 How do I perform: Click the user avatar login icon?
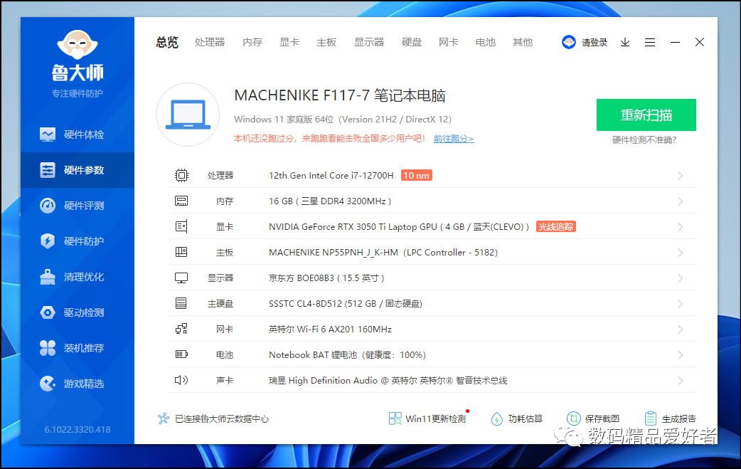(x=568, y=42)
